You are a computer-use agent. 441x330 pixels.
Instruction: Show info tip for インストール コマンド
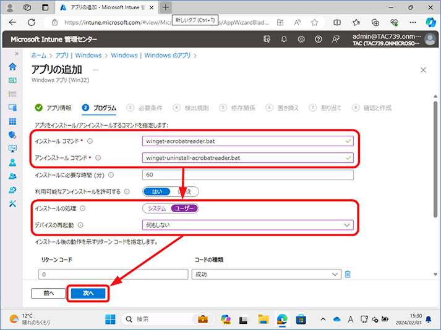(90, 141)
